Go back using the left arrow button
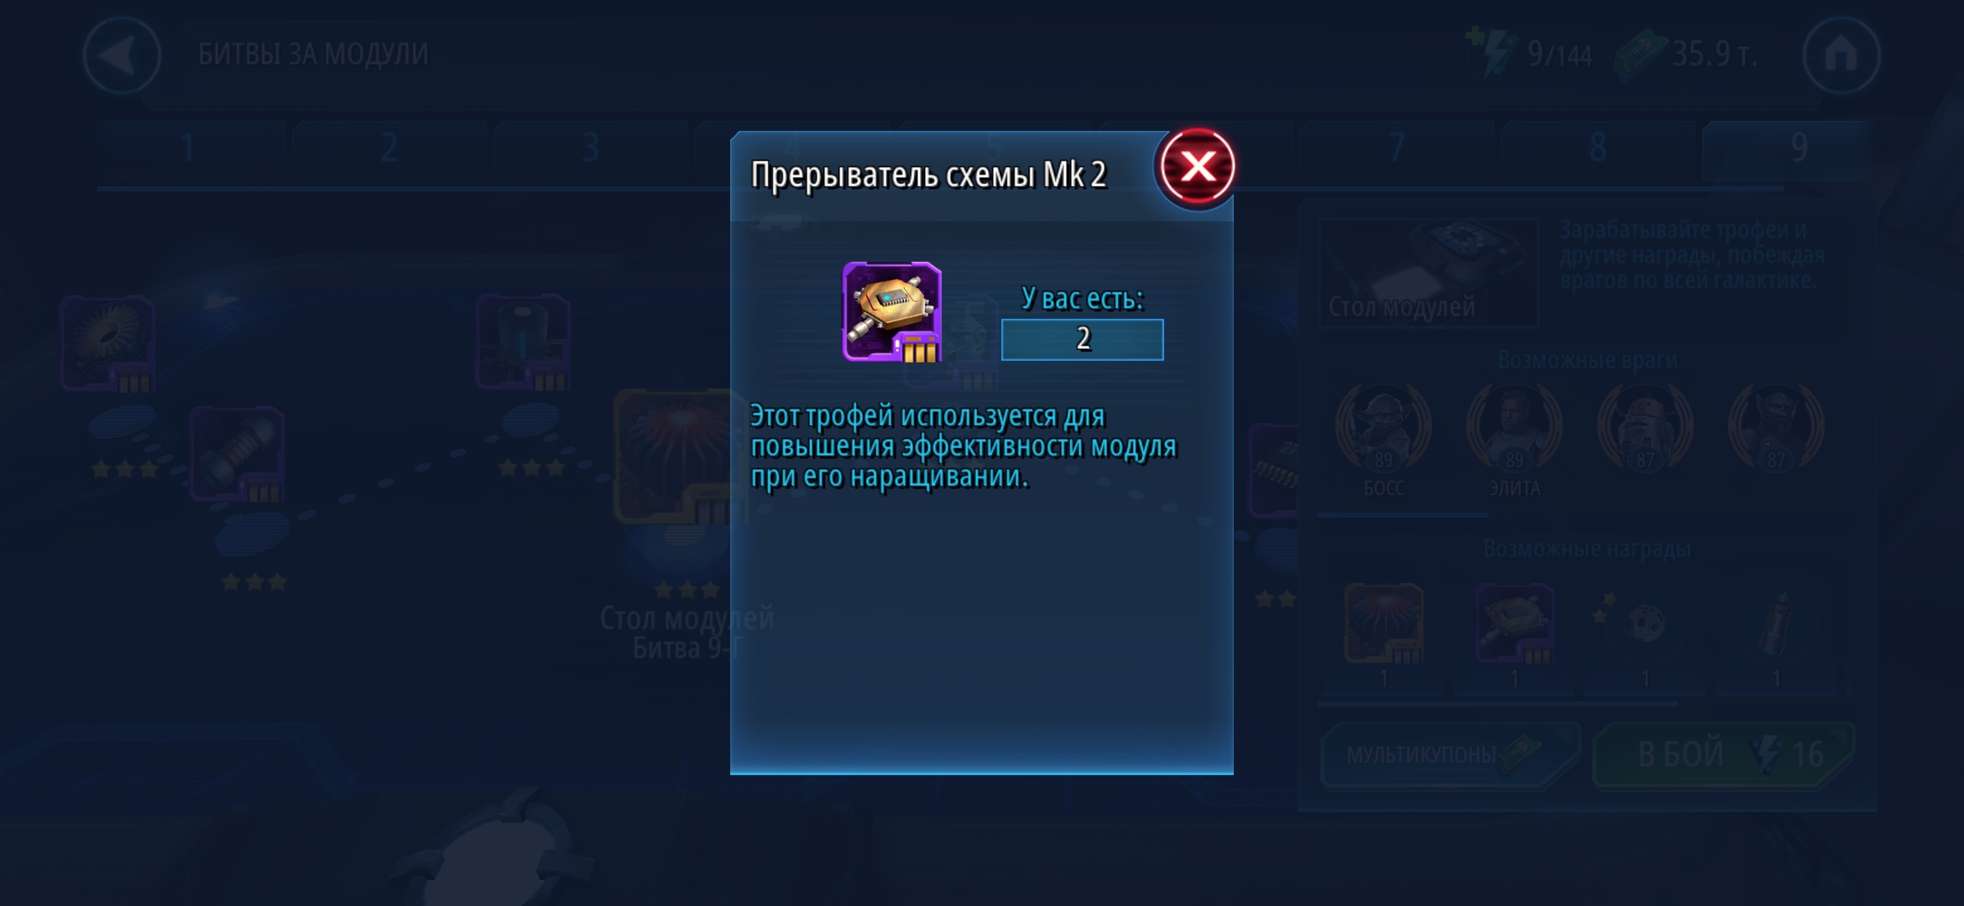Viewport: 1964px width, 906px height. (123, 55)
